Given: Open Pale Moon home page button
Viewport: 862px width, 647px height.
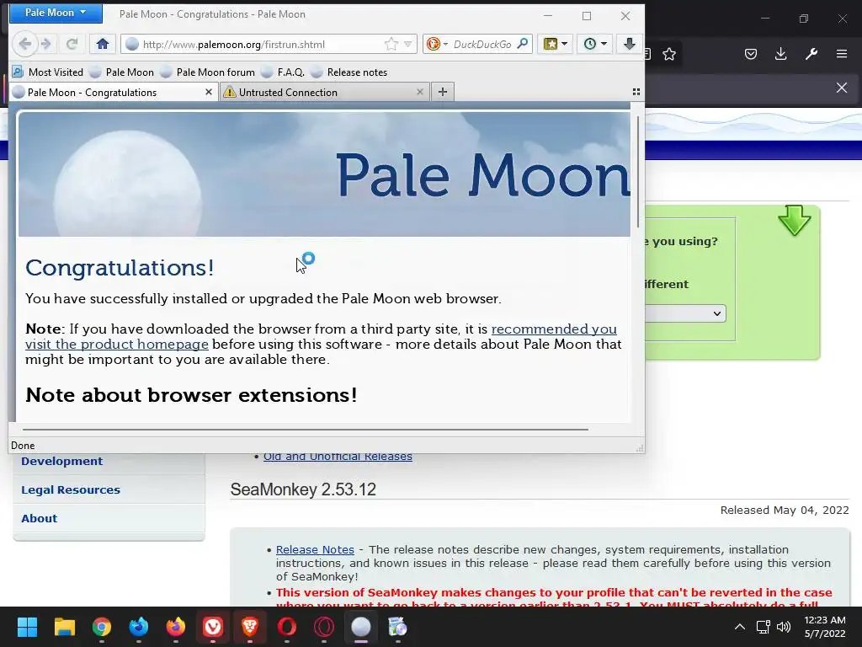Looking at the screenshot, I should coord(102,44).
